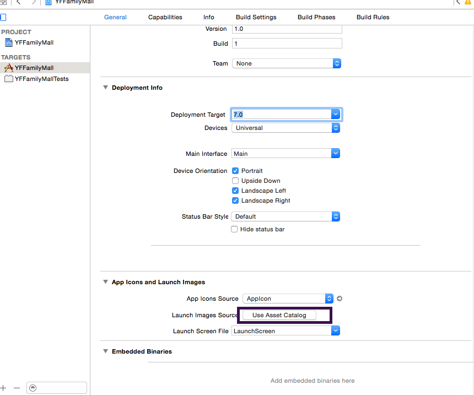This screenshot has height=396, width=474.
Task: Collapse the App Icons and Launch Images section
Action: 105,282
